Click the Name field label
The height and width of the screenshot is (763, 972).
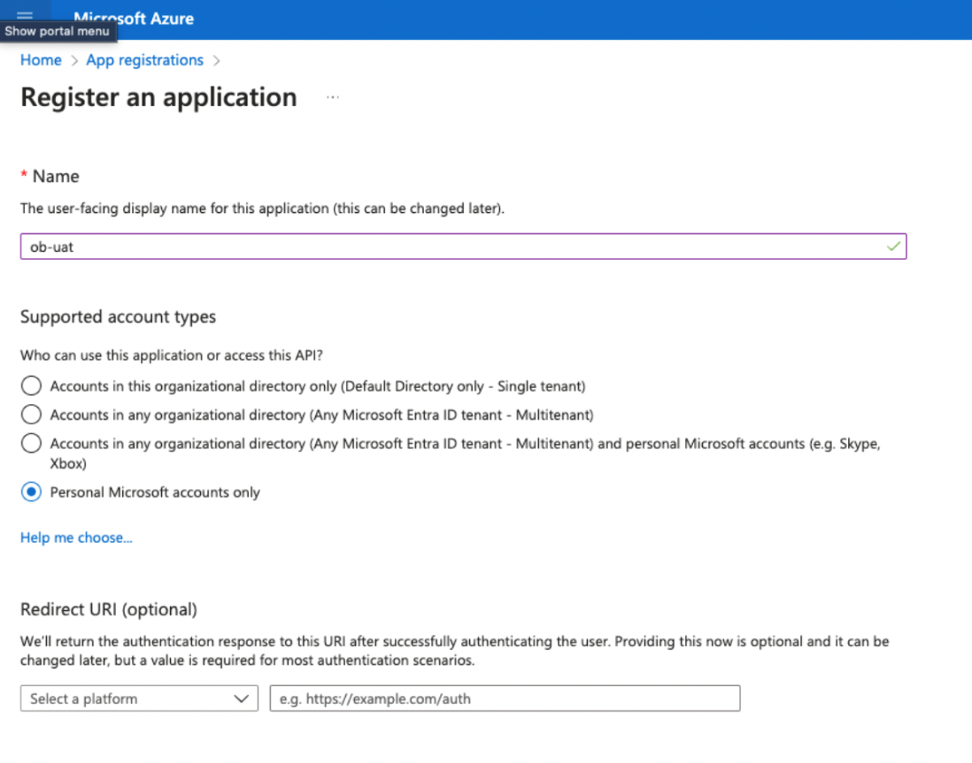tap(56, 177)
